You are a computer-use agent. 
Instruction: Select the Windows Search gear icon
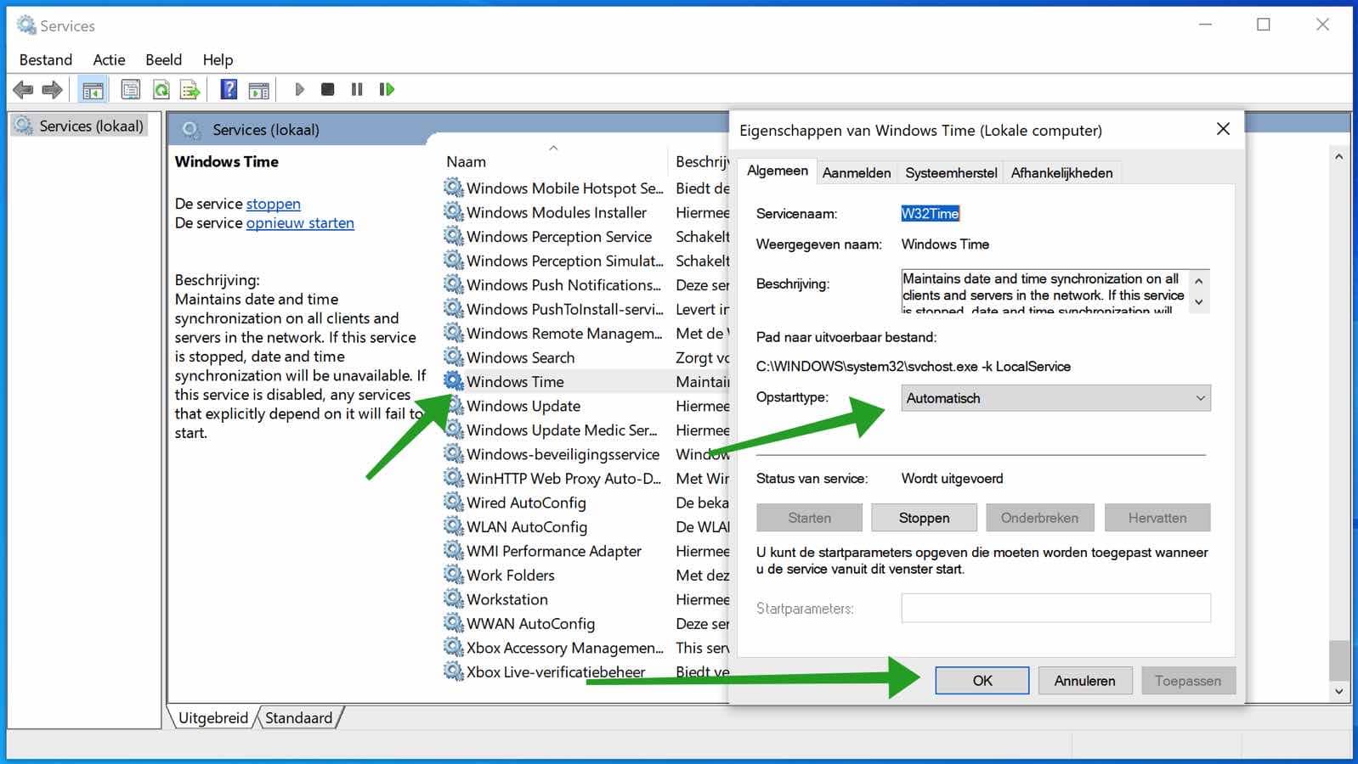pyautogui.click(x=454, y=357)
